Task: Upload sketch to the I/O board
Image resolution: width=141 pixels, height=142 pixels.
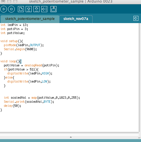Action: tap(44, 9)
